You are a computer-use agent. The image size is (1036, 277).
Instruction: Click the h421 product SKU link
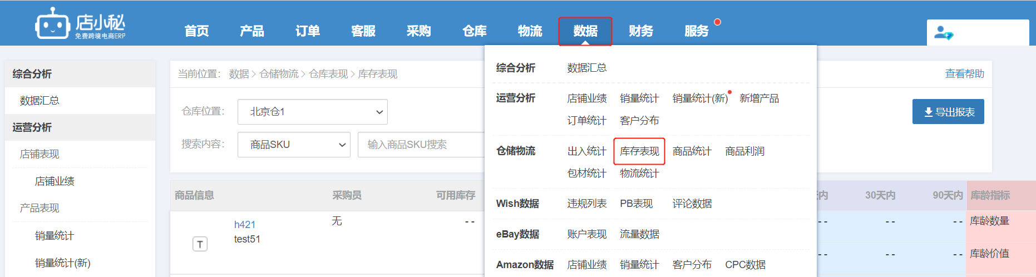point(245,225)
